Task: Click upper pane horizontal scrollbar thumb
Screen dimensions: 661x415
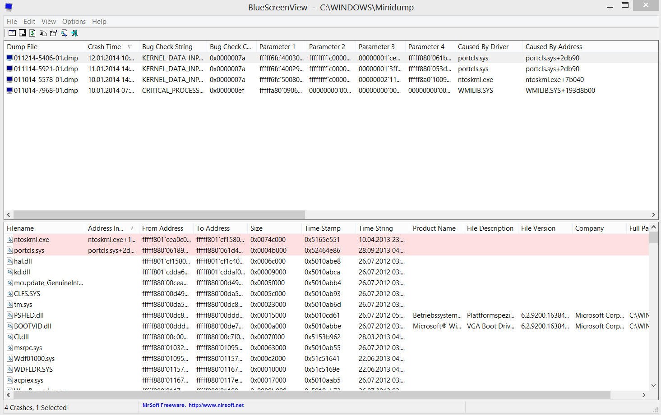Action: pyautogui.click(x=159, y=214)
